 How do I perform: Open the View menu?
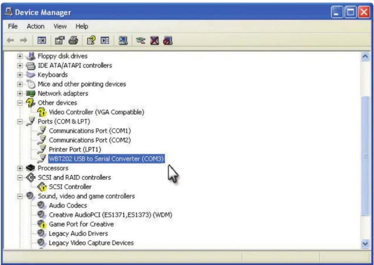(60, 26)
